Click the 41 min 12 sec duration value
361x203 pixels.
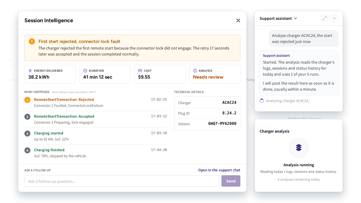(x=98, y=77)
